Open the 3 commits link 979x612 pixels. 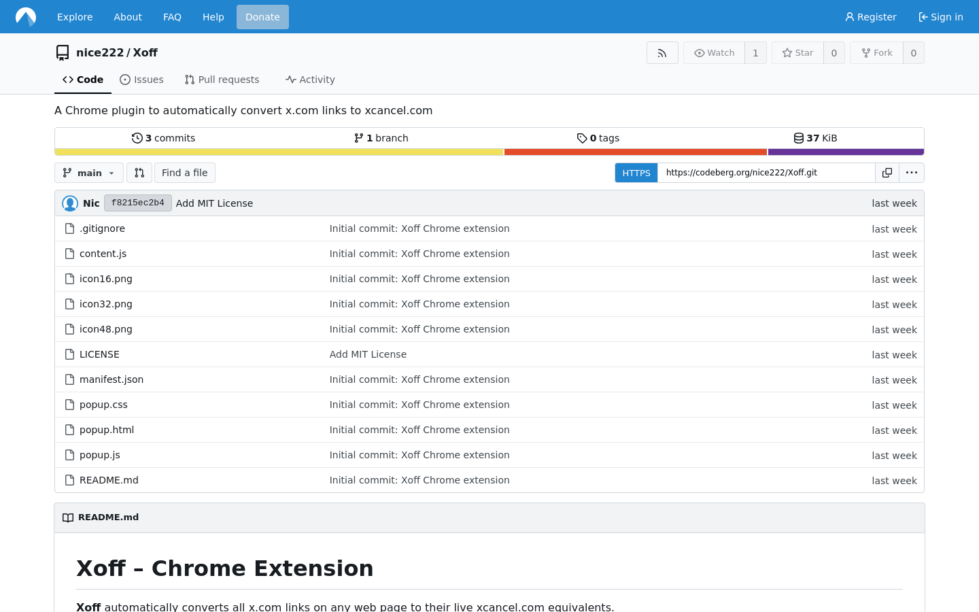163,138
